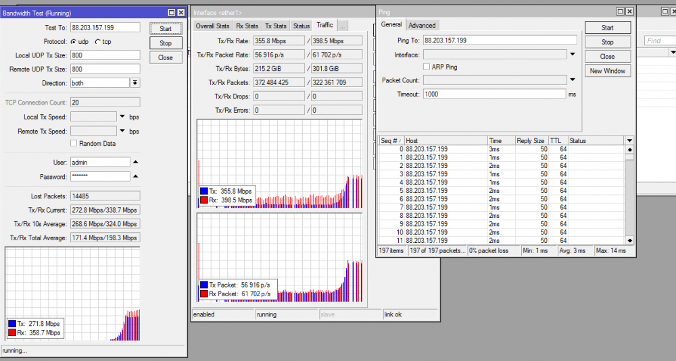Screen dimensions: 676x361
Task: Expand the Local Tx Speed field
Action: tap(122, 117)
